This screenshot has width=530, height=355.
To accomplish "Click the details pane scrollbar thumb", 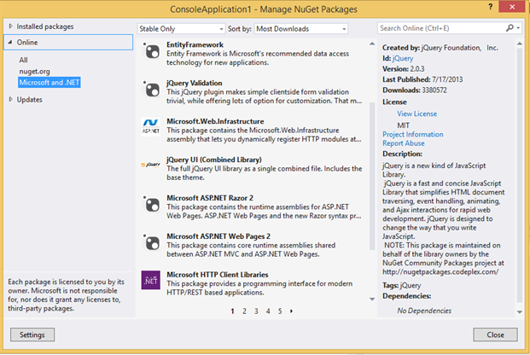I will click(x=520, y=176).
